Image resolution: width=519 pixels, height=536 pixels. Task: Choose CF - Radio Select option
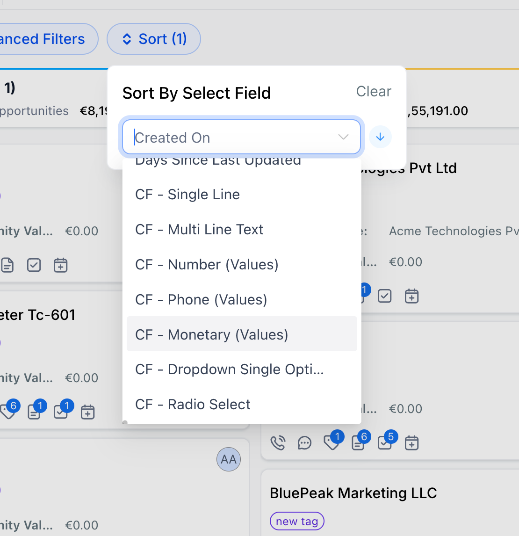pos(193,404)
